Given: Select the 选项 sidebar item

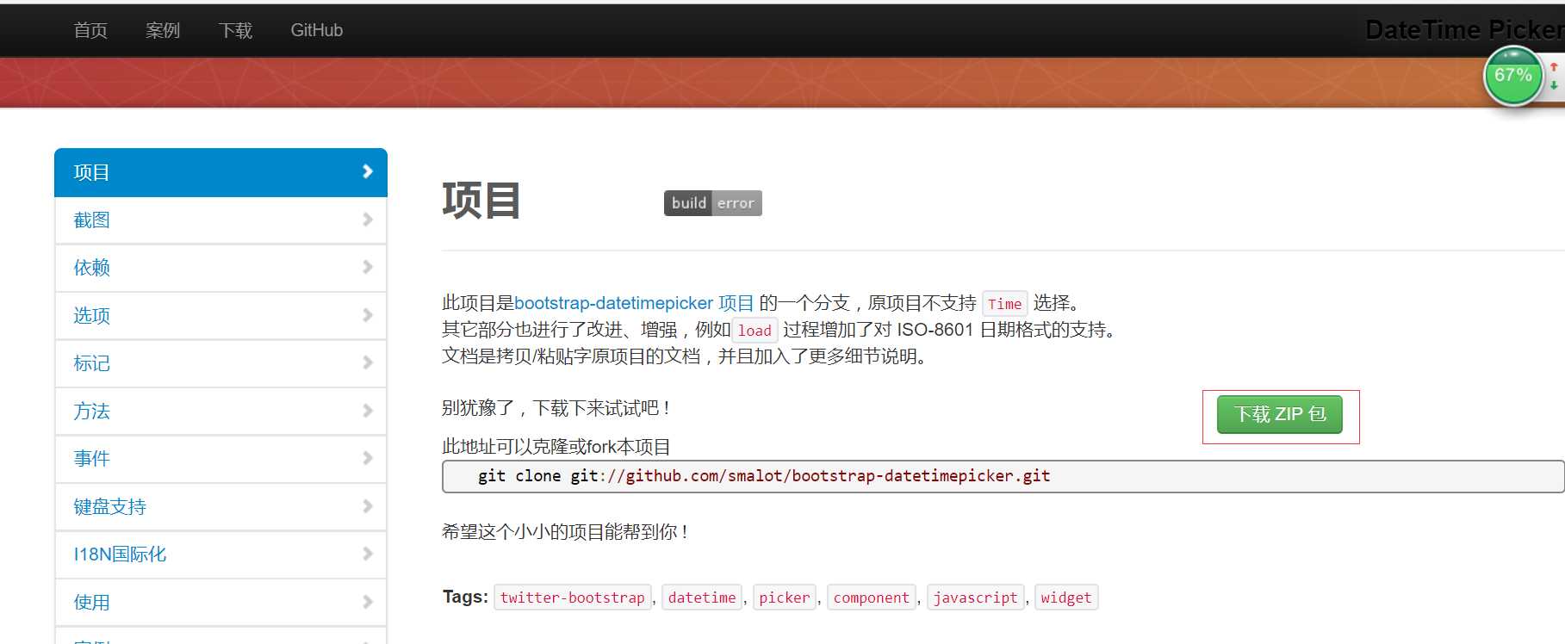Looking at the screenshot, I should pyautogui.click(x=220, y=316).
